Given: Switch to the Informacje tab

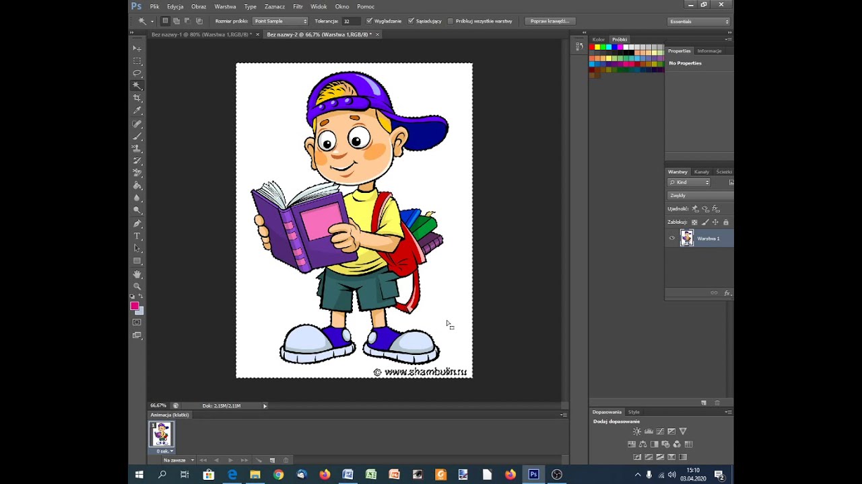Looking at the screenshot, I should [x=709, y=51].
